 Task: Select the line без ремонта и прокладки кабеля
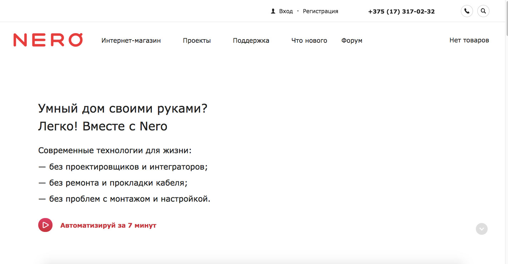[x=113, y=183]
